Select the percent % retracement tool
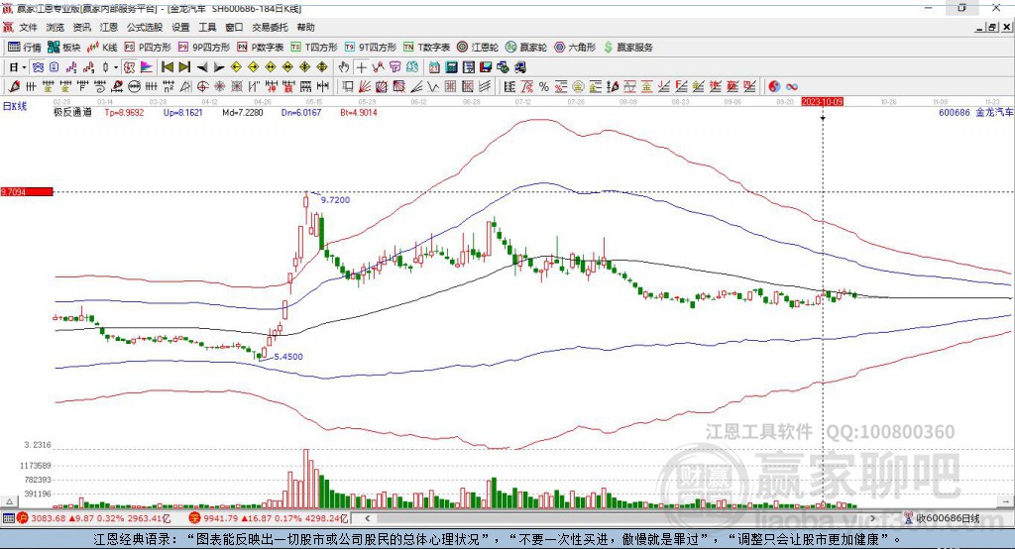 pyautogui.click(x=544, y=87)
